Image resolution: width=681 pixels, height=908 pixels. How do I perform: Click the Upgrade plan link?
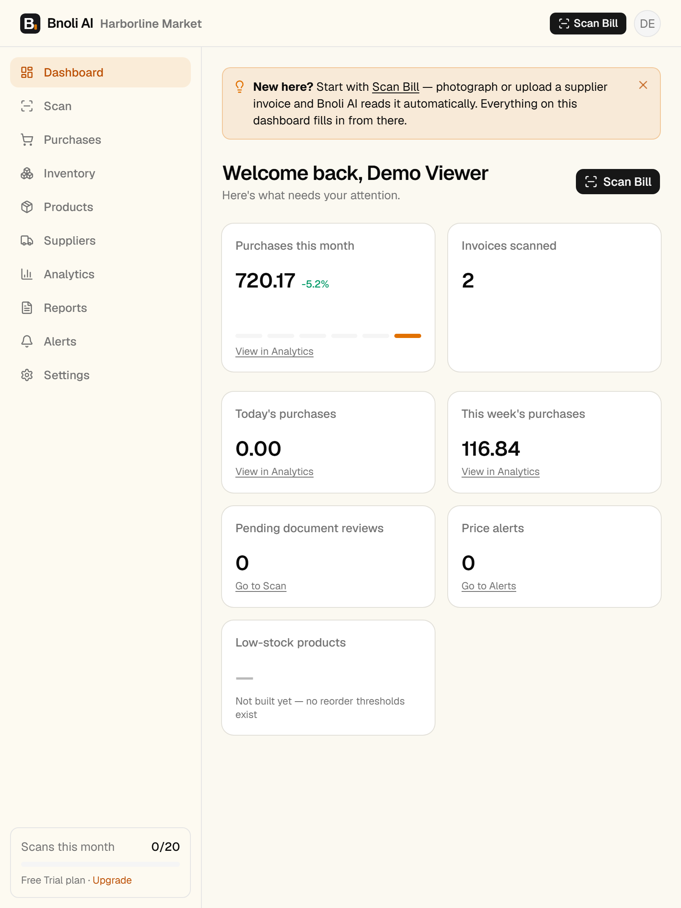coord(112,880)
